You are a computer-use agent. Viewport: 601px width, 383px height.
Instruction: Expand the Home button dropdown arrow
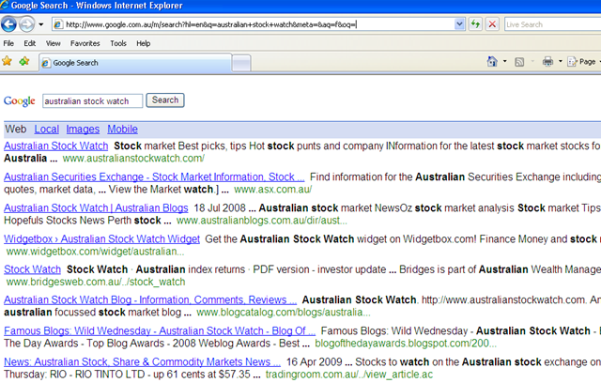click(505, 61)
